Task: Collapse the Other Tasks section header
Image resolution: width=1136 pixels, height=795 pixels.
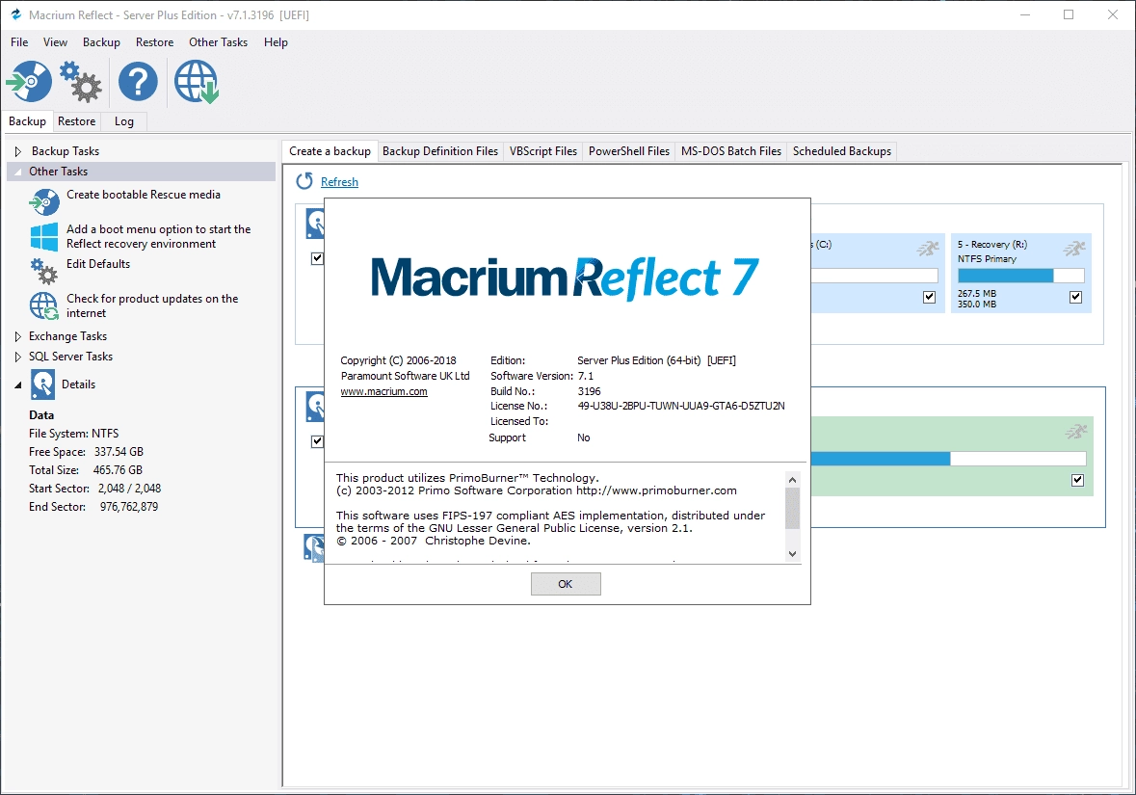Action: pos(142,172)
